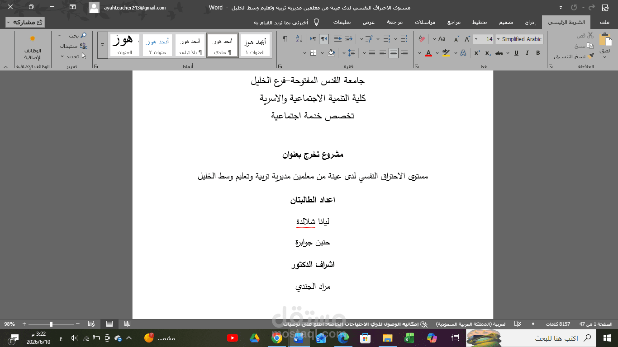Image resolution: width=618 pixels, height=347 pixels.
Task: Click the Copy (نسخ) icon
Action: point(590,46)
